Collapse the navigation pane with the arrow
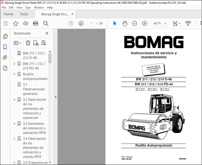Image resolution: width=202 pixels, height=165 pixels. click(x=55, y=97)
